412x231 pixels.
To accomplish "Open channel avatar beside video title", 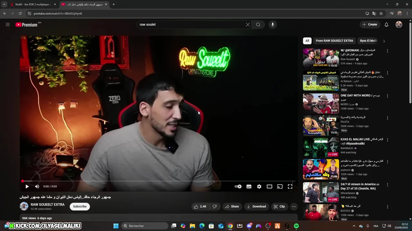I will tap(24, 206).
